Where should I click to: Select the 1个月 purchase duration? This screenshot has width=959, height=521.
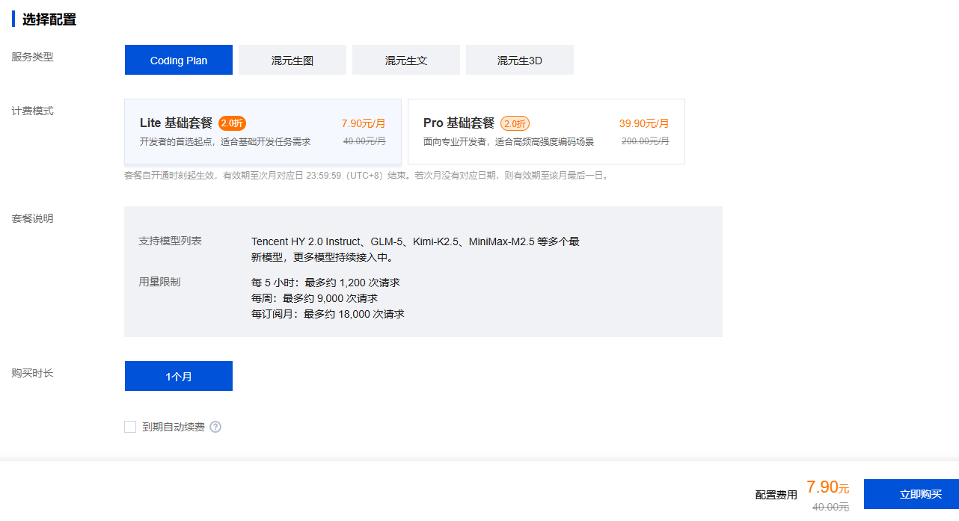(x=179, y=377)
